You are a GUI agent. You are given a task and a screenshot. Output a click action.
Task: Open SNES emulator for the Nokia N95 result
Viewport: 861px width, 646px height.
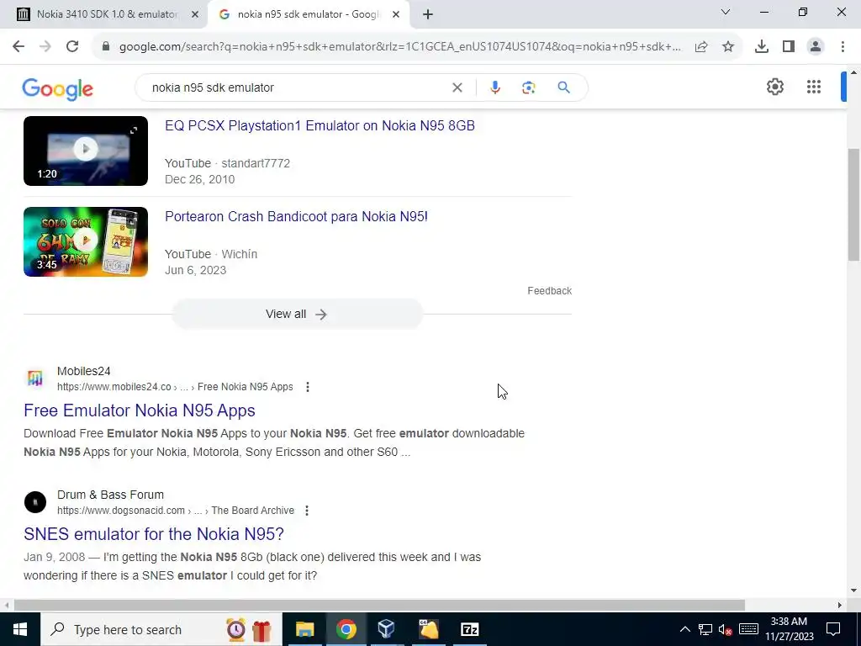(x=154, y=534)
